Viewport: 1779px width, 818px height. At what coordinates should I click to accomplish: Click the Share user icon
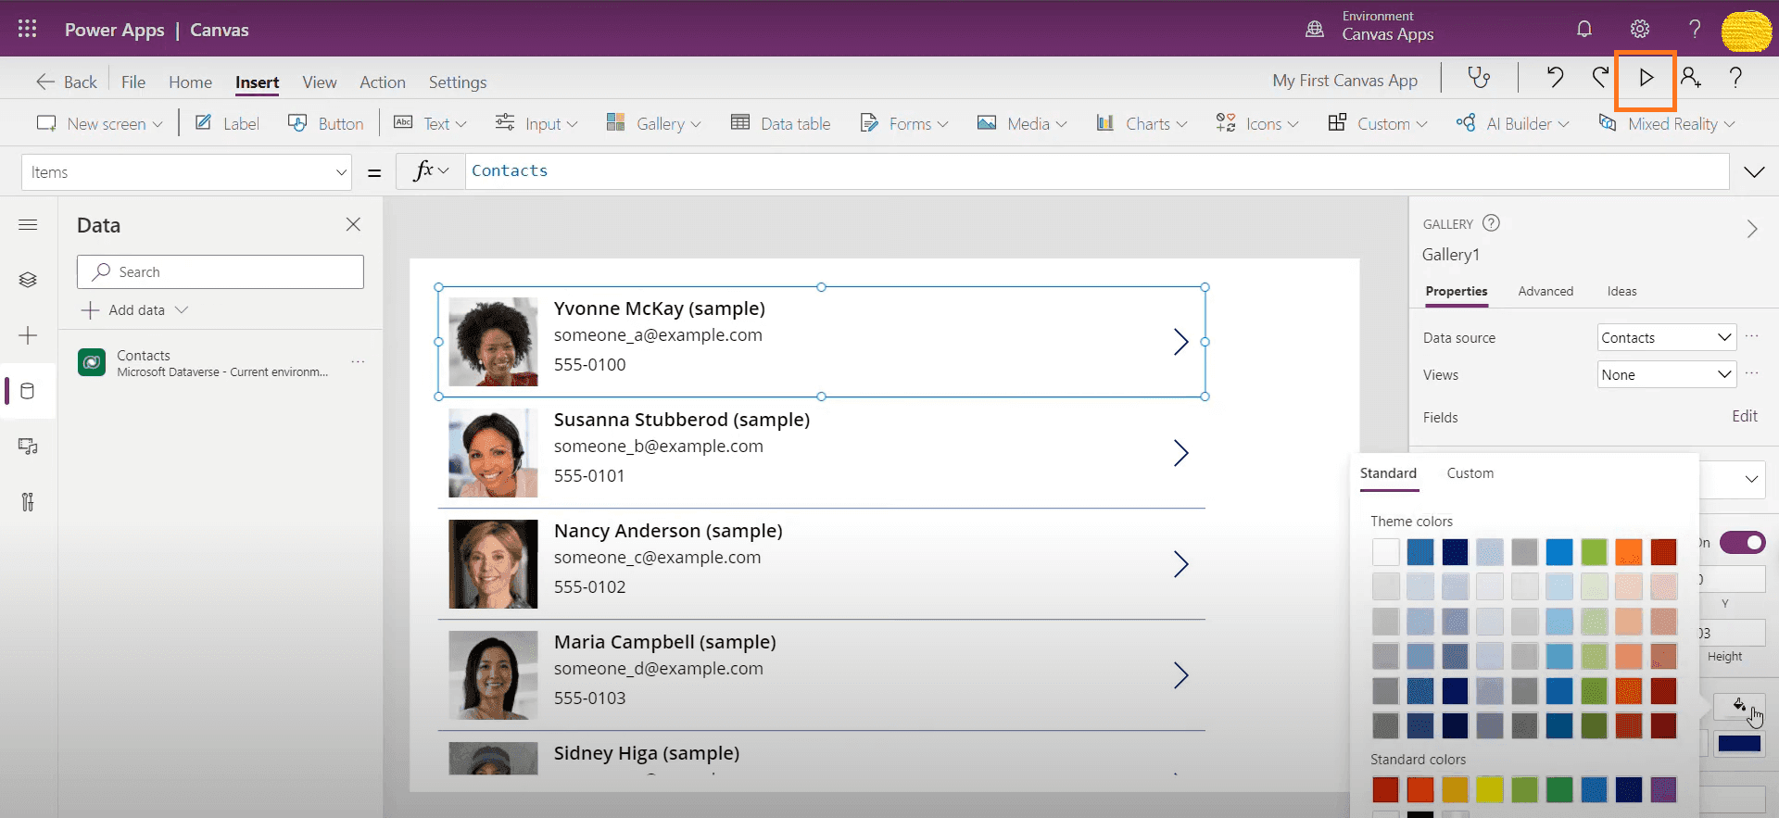[1691, 79]
